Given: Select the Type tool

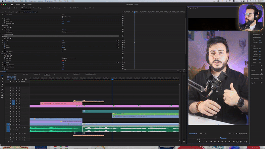Looking at the screenshot, I should tap(2, 98).
